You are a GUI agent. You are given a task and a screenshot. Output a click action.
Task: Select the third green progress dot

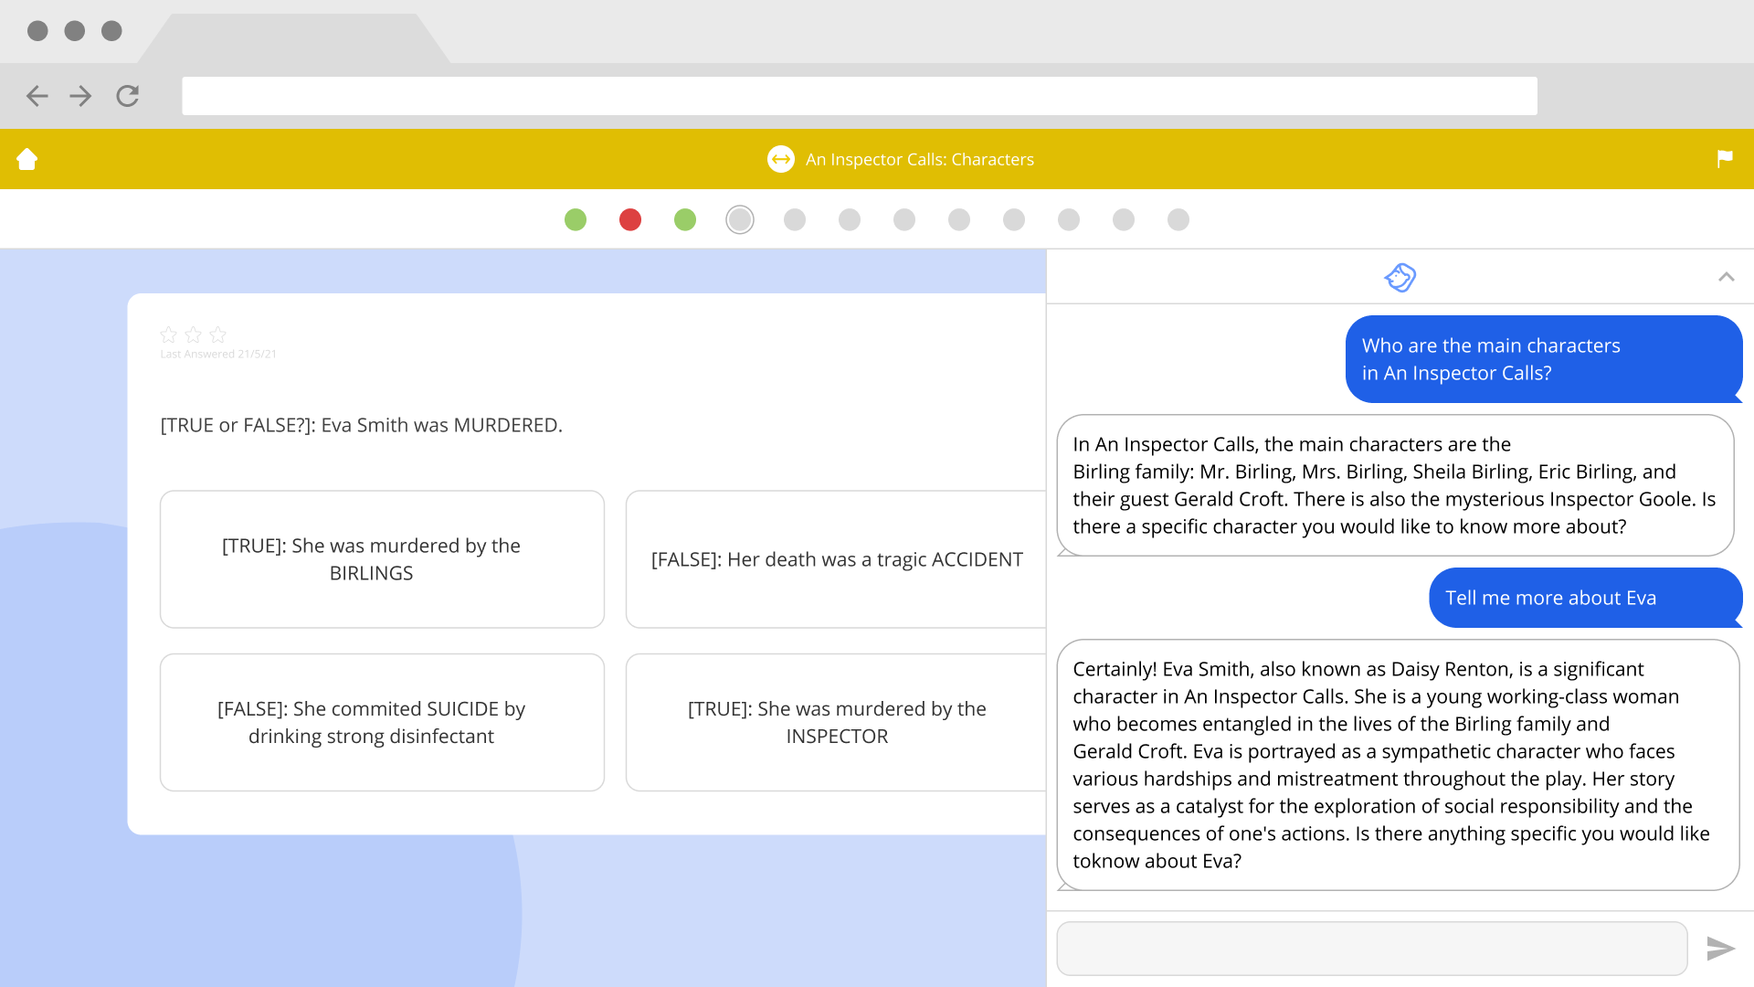click(x=685, y=219)
